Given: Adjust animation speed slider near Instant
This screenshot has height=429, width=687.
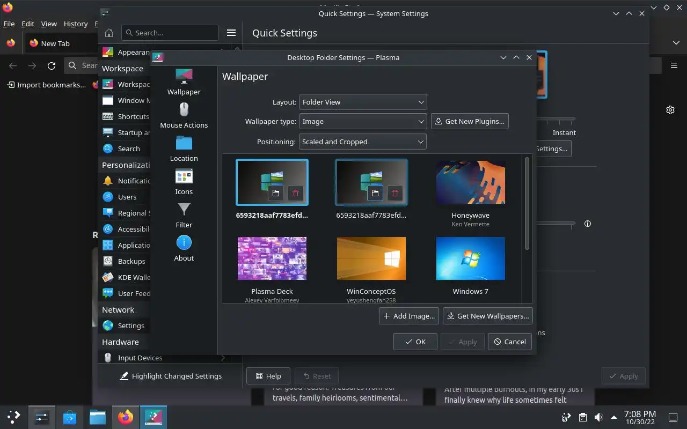Looking at the screenshot, I should click(556, 119).
